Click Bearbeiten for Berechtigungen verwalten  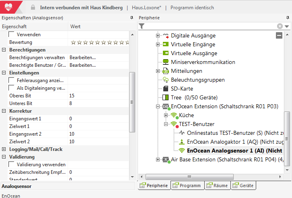pyautogui.click(x=83, y=58)
